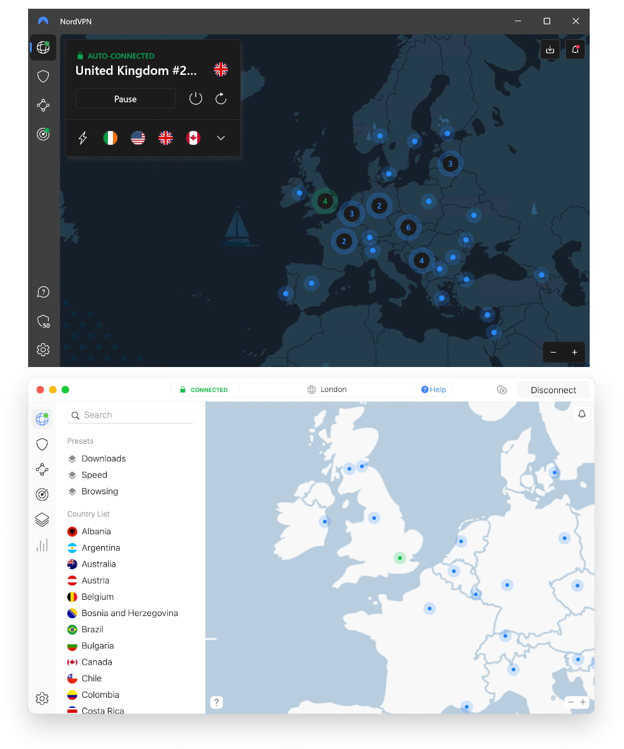Select Belgium in country list
Image resolution: width=624 pixels, height=749 pixels.
pyautogui.click(x=90, y=597)
